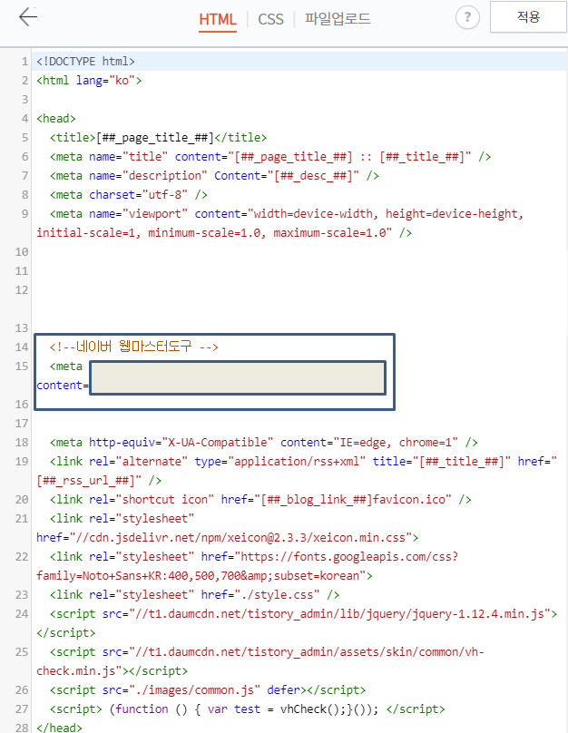Click the meta charset="utf-8" line
Viewport: 568px width, 733px height.
click(x=129, y=194)
